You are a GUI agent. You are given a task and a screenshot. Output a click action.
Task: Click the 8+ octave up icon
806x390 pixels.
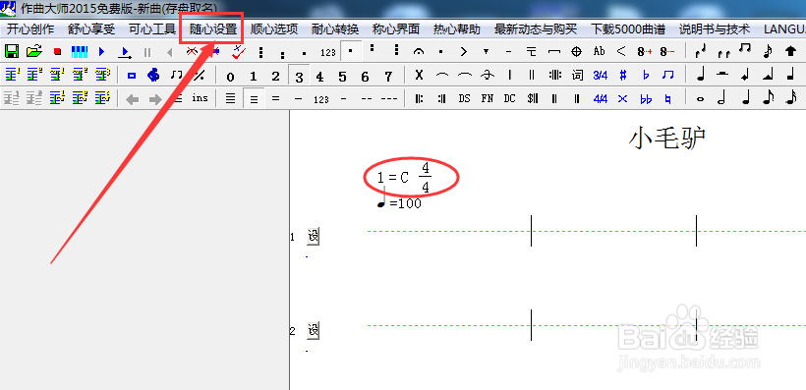coord(644,51)
